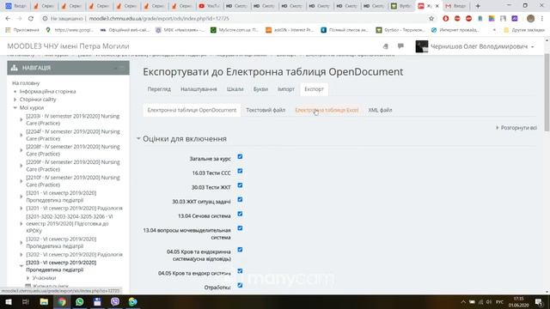
Task: Uncheck '13.04 Сечова система' checkbox
Action: tap(240, 214)
